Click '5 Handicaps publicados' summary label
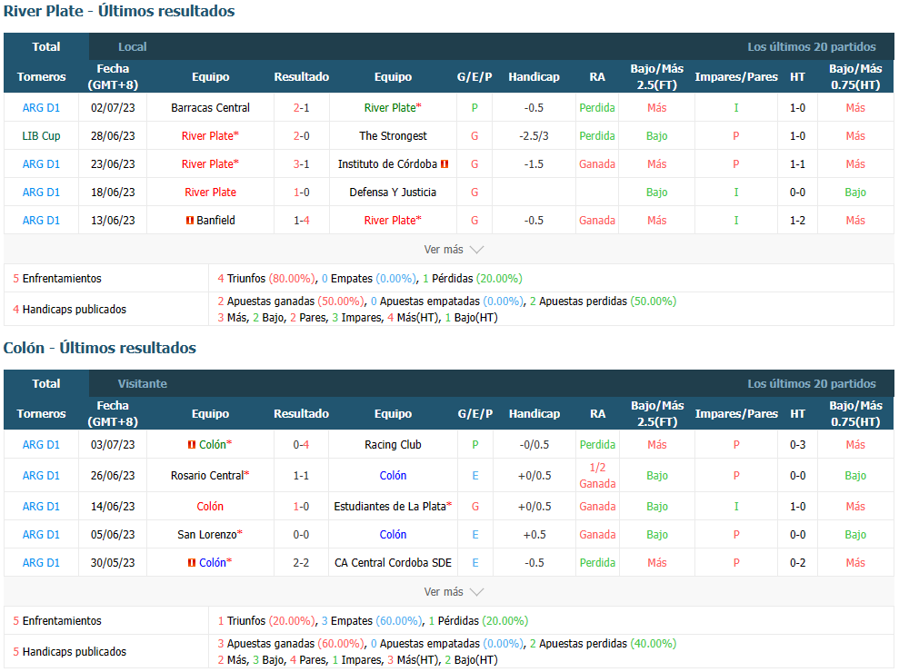899x672 pixels. 69,652
